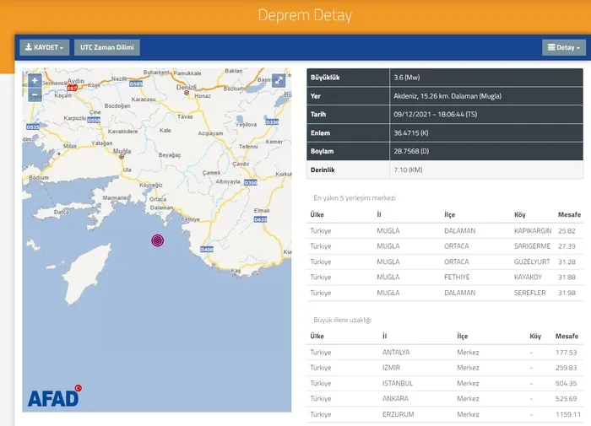Click the distance value 177.53
The width and height of the screenshot is (591, 426).
(567, 353)
